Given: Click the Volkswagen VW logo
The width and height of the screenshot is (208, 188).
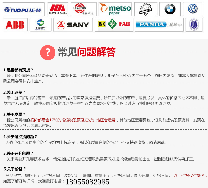Looking at the screenshot, I should point(193,9).
